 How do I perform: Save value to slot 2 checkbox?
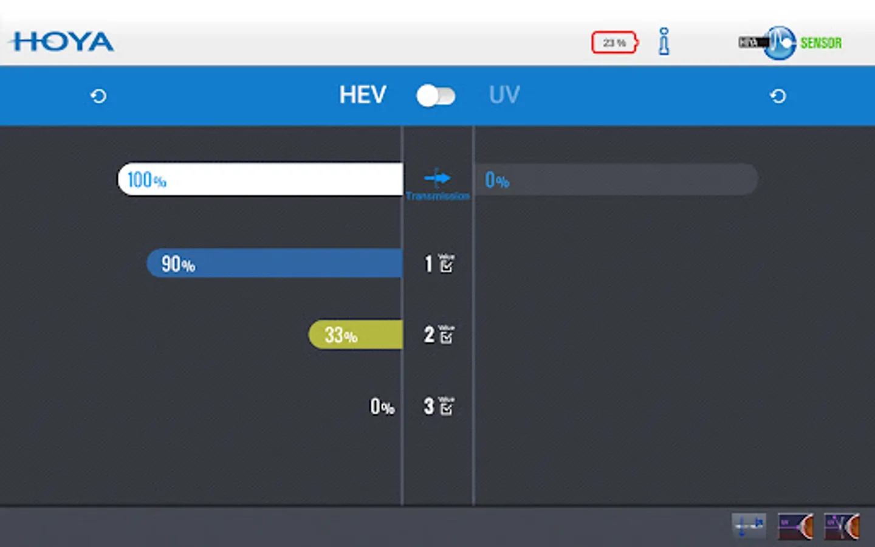click(445, 334)
